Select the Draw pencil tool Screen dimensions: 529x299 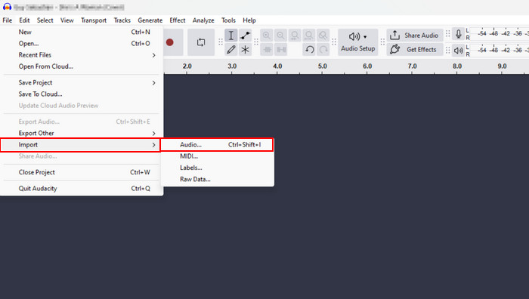231,50
